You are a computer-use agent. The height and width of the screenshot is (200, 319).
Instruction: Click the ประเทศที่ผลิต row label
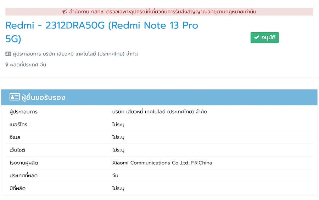coord(24,176)
